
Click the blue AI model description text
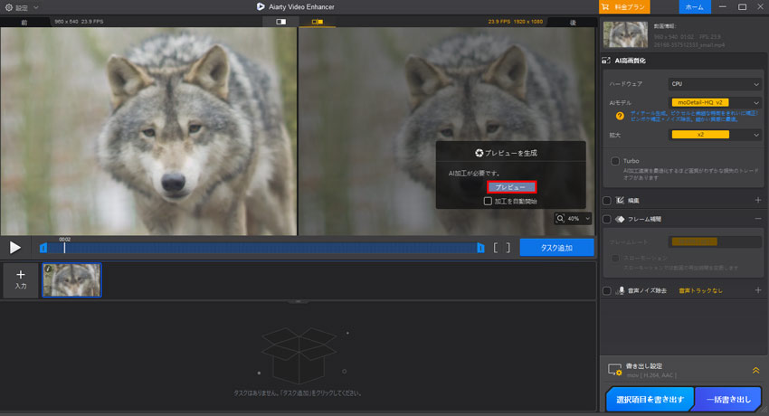click(x=694, y=116)
